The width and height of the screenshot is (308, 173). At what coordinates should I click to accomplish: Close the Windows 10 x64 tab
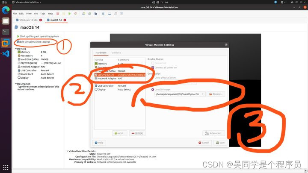click(41, 20)
